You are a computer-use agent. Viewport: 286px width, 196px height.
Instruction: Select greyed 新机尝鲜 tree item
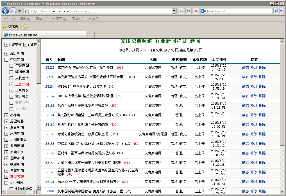[x=22, y=103]
